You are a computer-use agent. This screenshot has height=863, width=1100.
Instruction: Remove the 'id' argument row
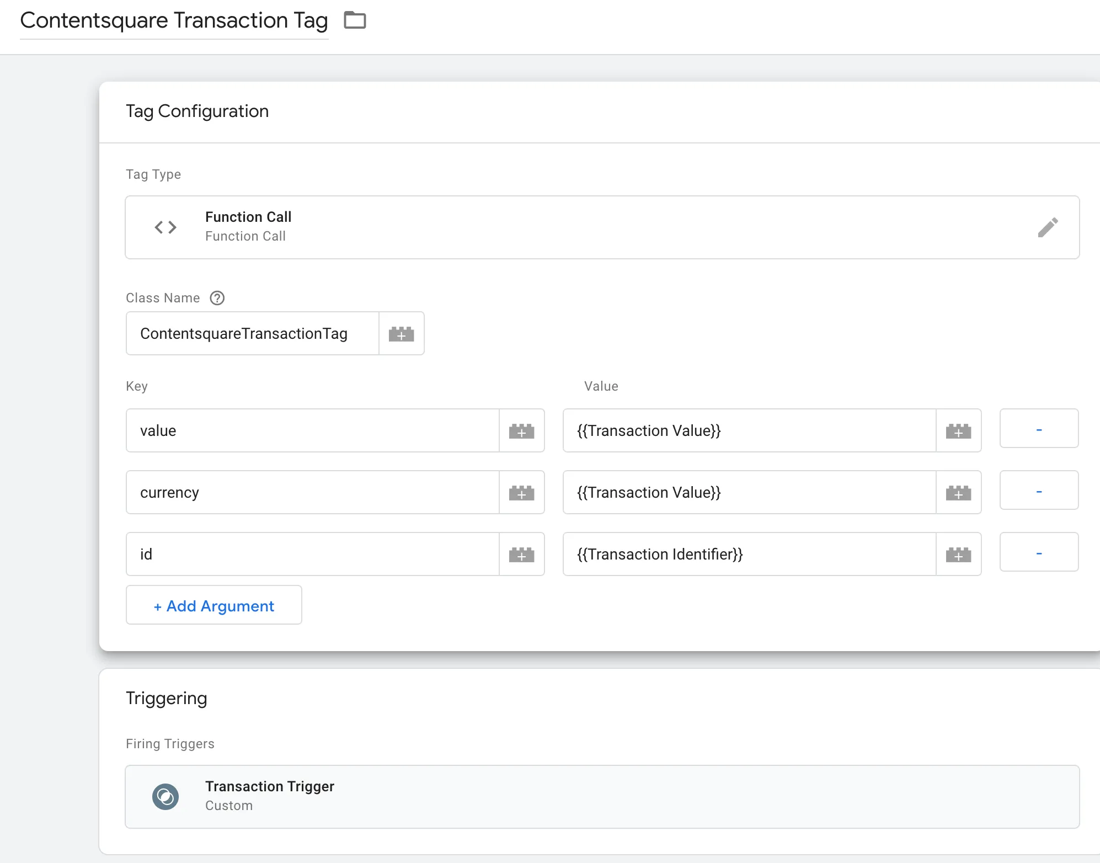point(1038,552)
